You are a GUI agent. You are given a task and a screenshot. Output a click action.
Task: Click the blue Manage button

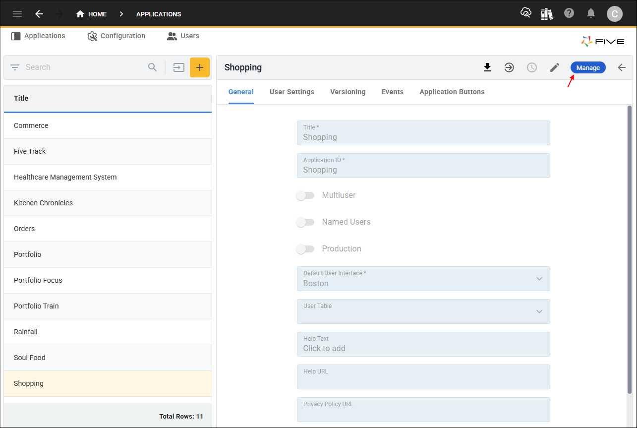coord(588,67)
